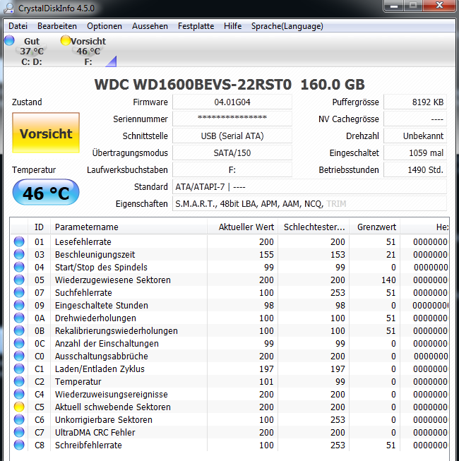
Task: Click status icon for Anzahl der Einschaltungen
Action: click(19, 343)
